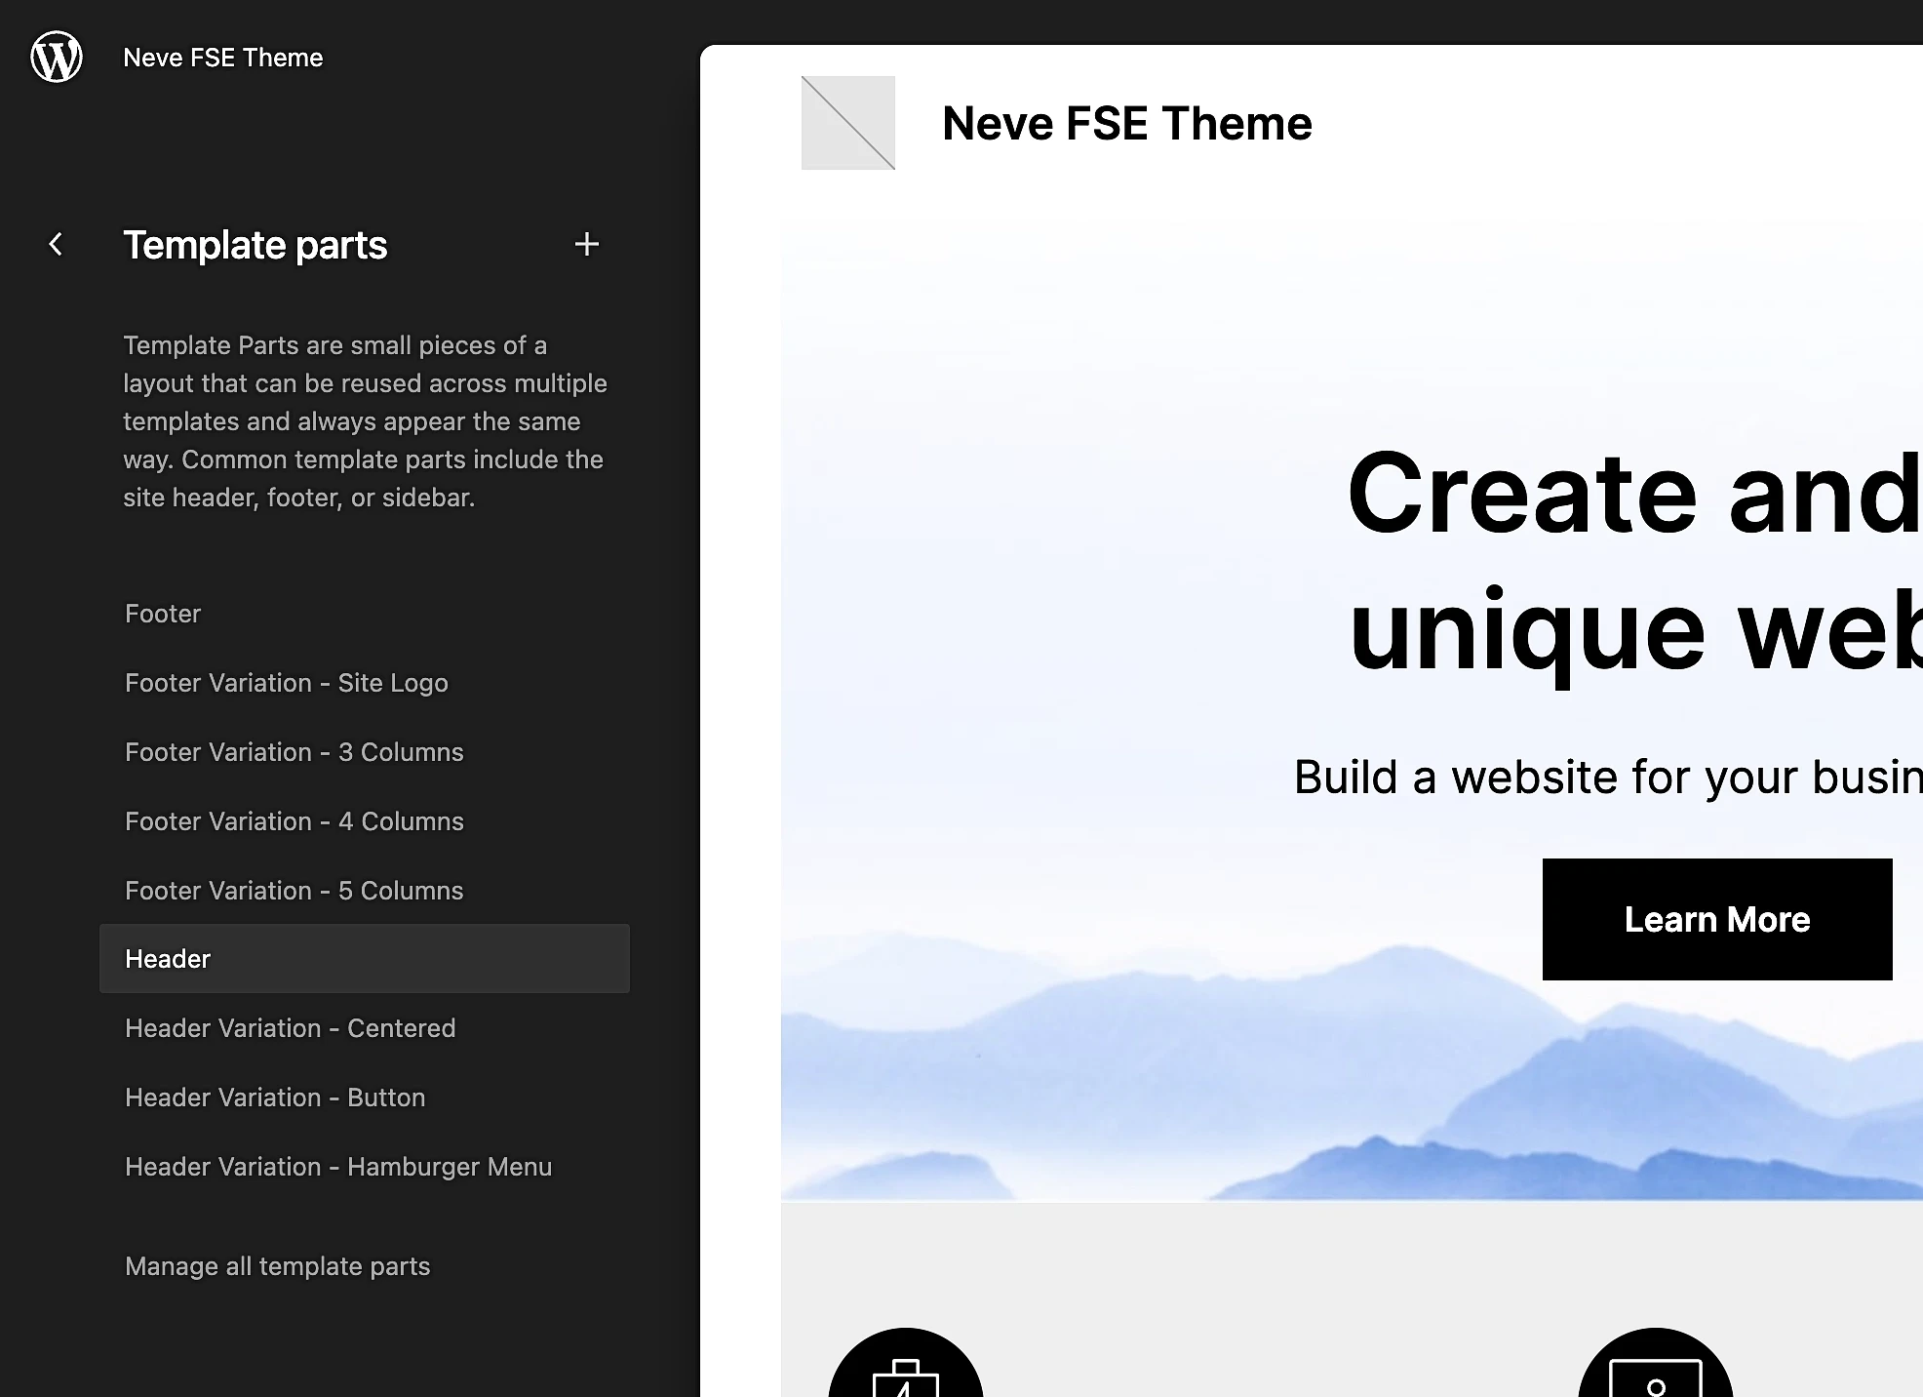Viewport: 1923px width, 1397px height.
Task: Select Header Variation - Hamburger Menu
Action: coord(337,1167)
